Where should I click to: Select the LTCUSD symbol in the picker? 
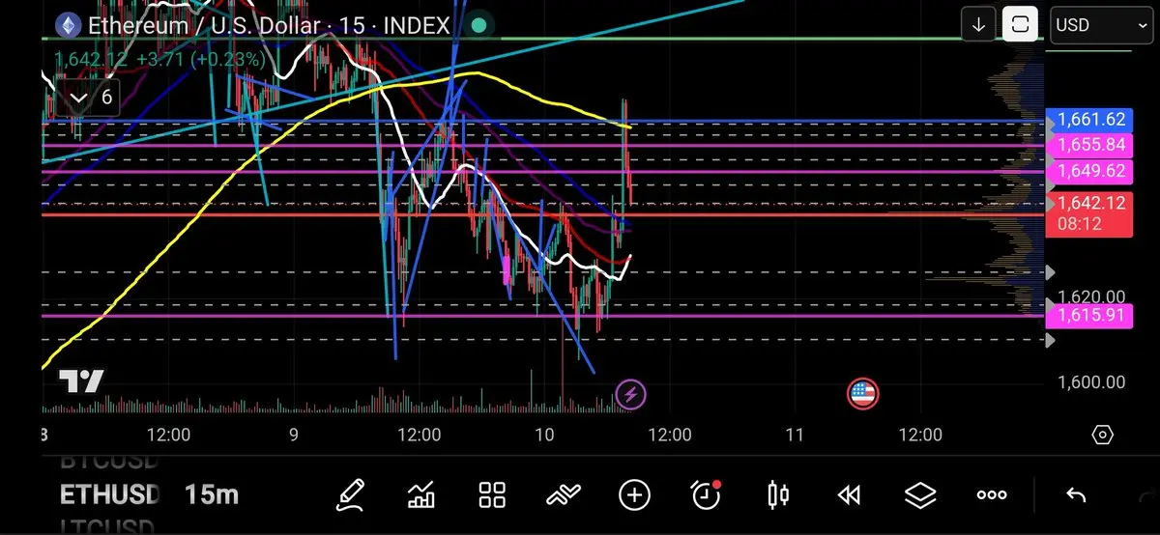click(109, 527)
